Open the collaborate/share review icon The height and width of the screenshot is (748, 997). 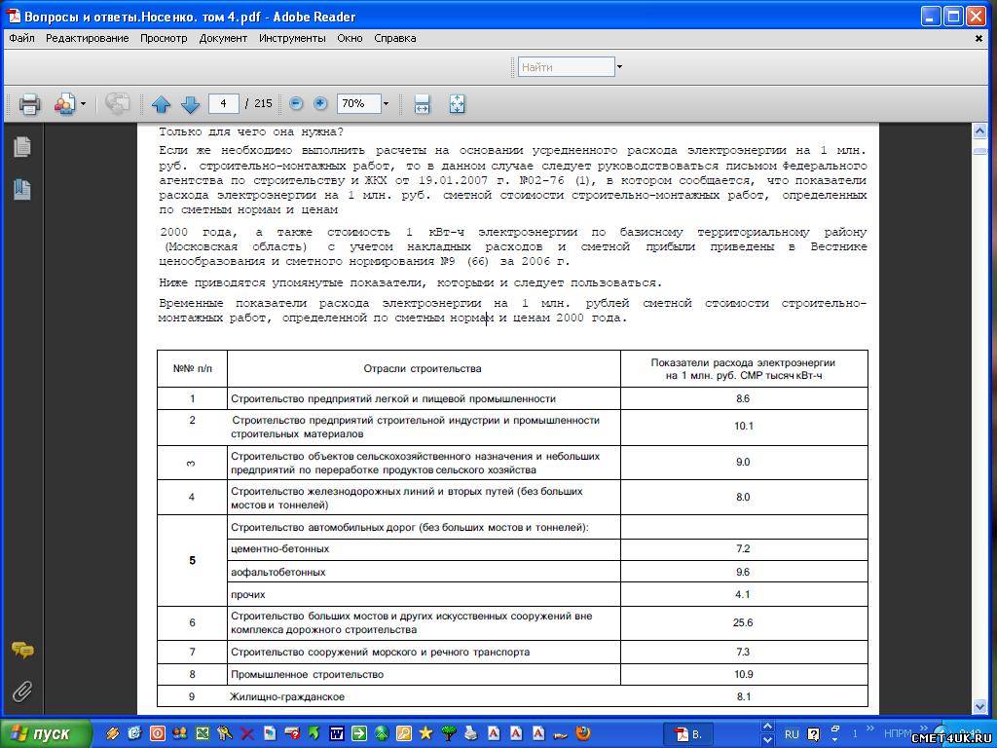65,103
